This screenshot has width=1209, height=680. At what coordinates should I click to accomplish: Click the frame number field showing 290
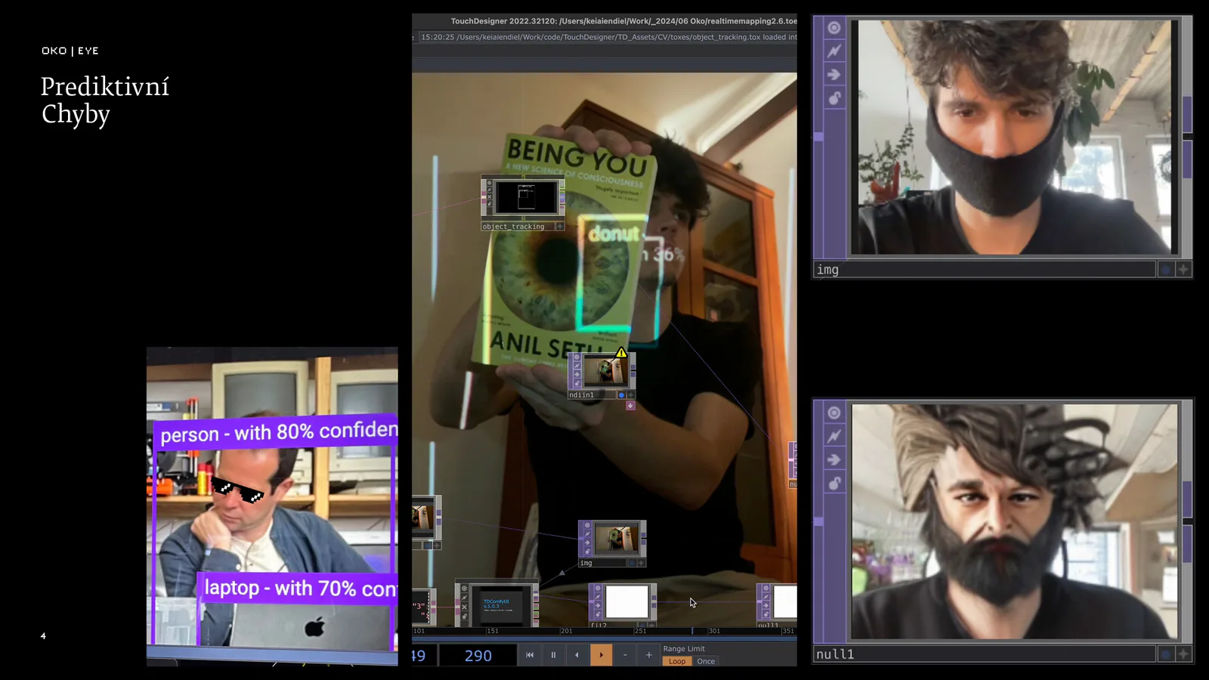(x=478, y=656)
